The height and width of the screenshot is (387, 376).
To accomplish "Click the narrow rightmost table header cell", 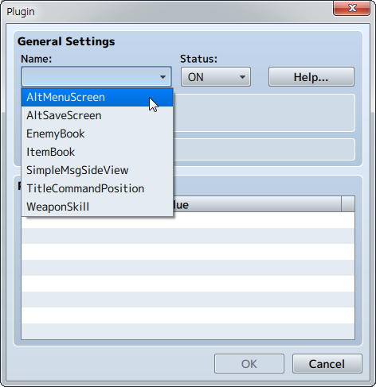I will point(348,204).
